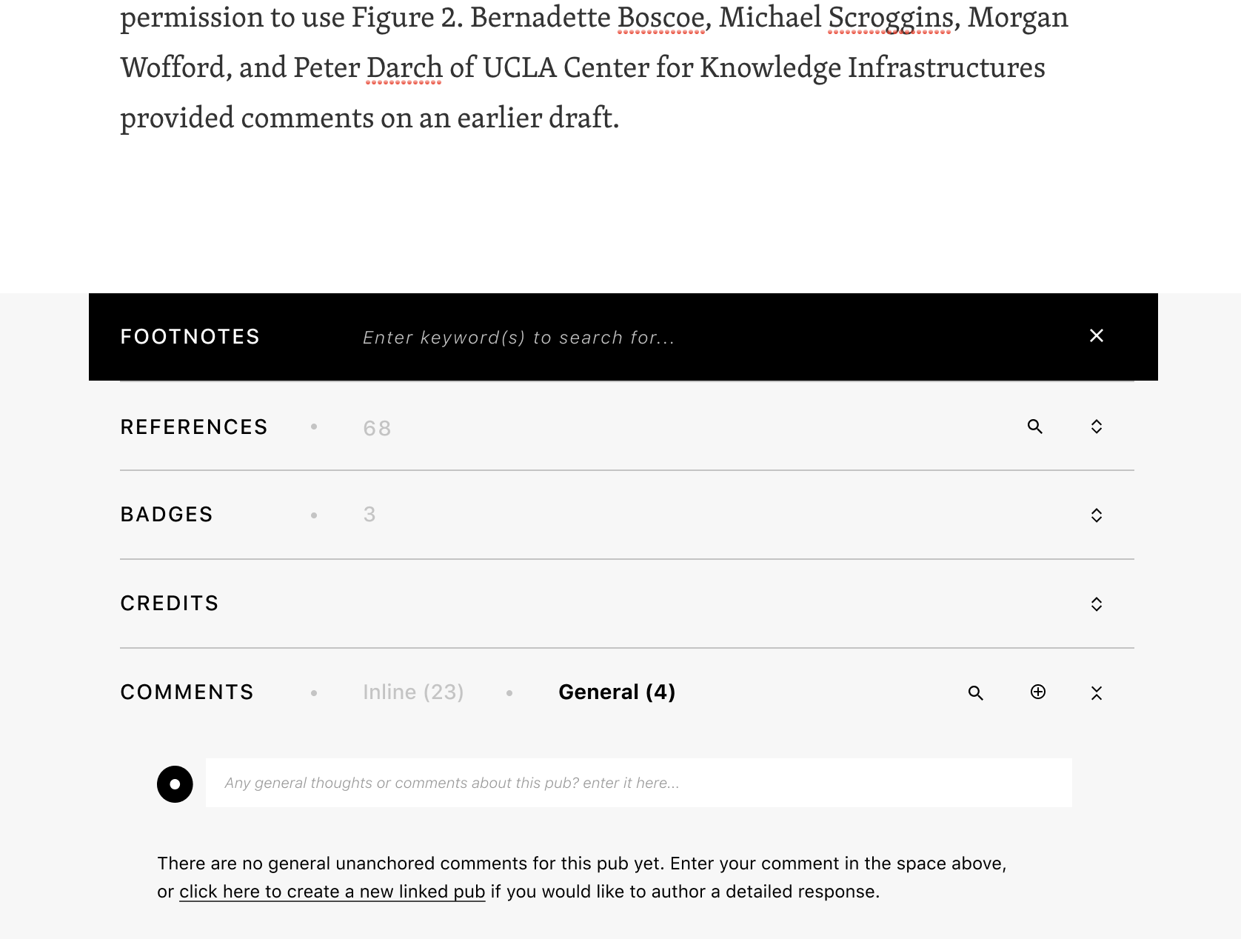
Task: Expand the References section with its chevron
Action: click(x=1097, y=427)
